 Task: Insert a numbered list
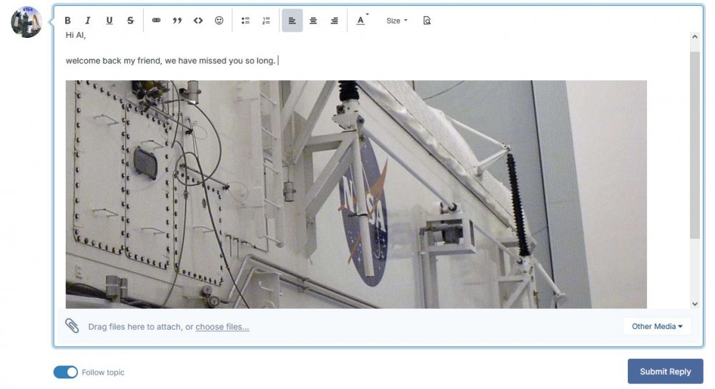tap(266, 21)
